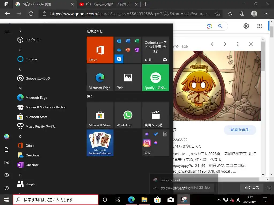The height and width of the screenshot is (205, 274).
Task: Open the メール (Mail) tile
Action: click(x=155, y=50)
